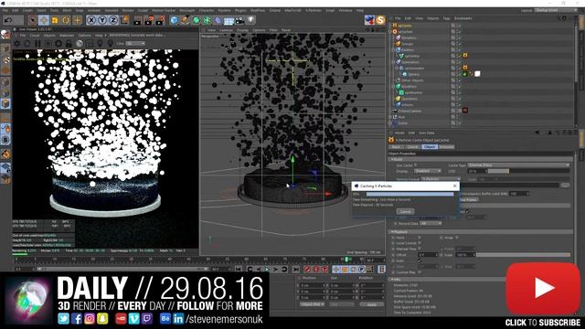Toggle Manual Time checkbox

(420, 249)
